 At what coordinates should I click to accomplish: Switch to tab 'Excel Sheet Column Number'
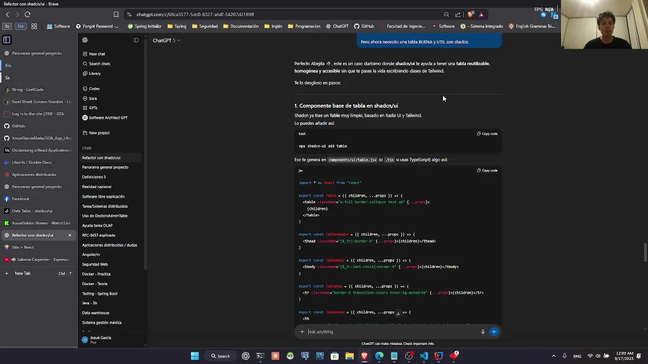pos(38,102)
